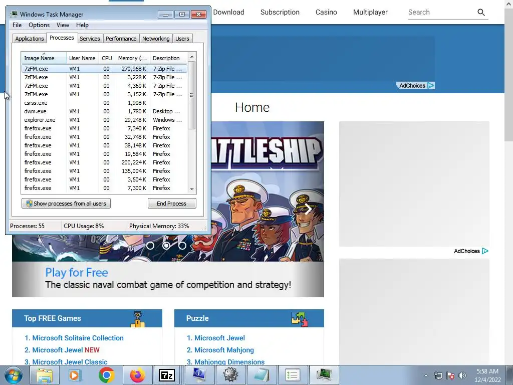The image size is (513, 385).
Task: Open Google Chrome from the taskbar
Action: click(106, 375)
